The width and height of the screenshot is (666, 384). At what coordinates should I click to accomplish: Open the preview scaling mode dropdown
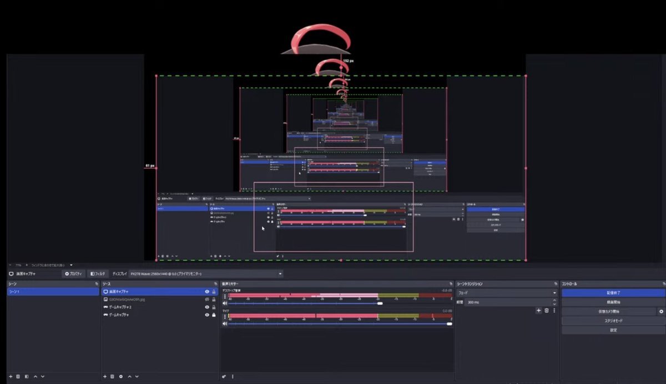[x=71, y=265]
